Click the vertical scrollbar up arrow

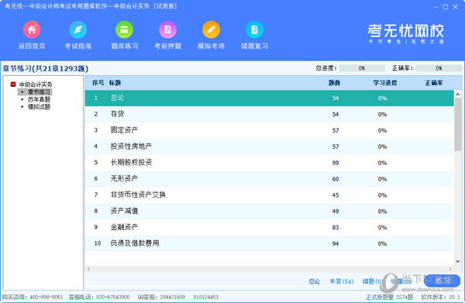tap(457, 95)
